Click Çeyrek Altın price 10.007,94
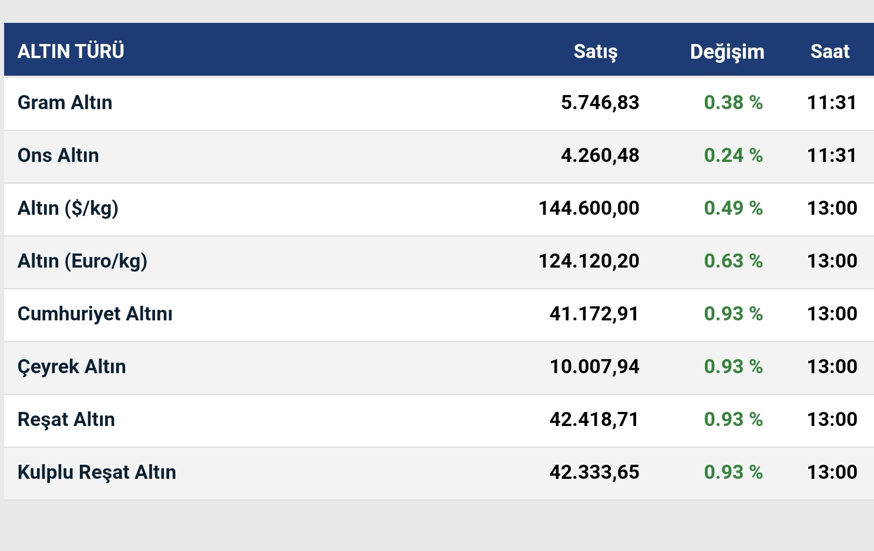The height and width of the screenshot is (551, 874). (594, 367)
